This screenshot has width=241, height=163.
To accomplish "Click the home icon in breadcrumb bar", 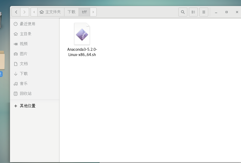I will pyautogui.click(x=42, y=12).
